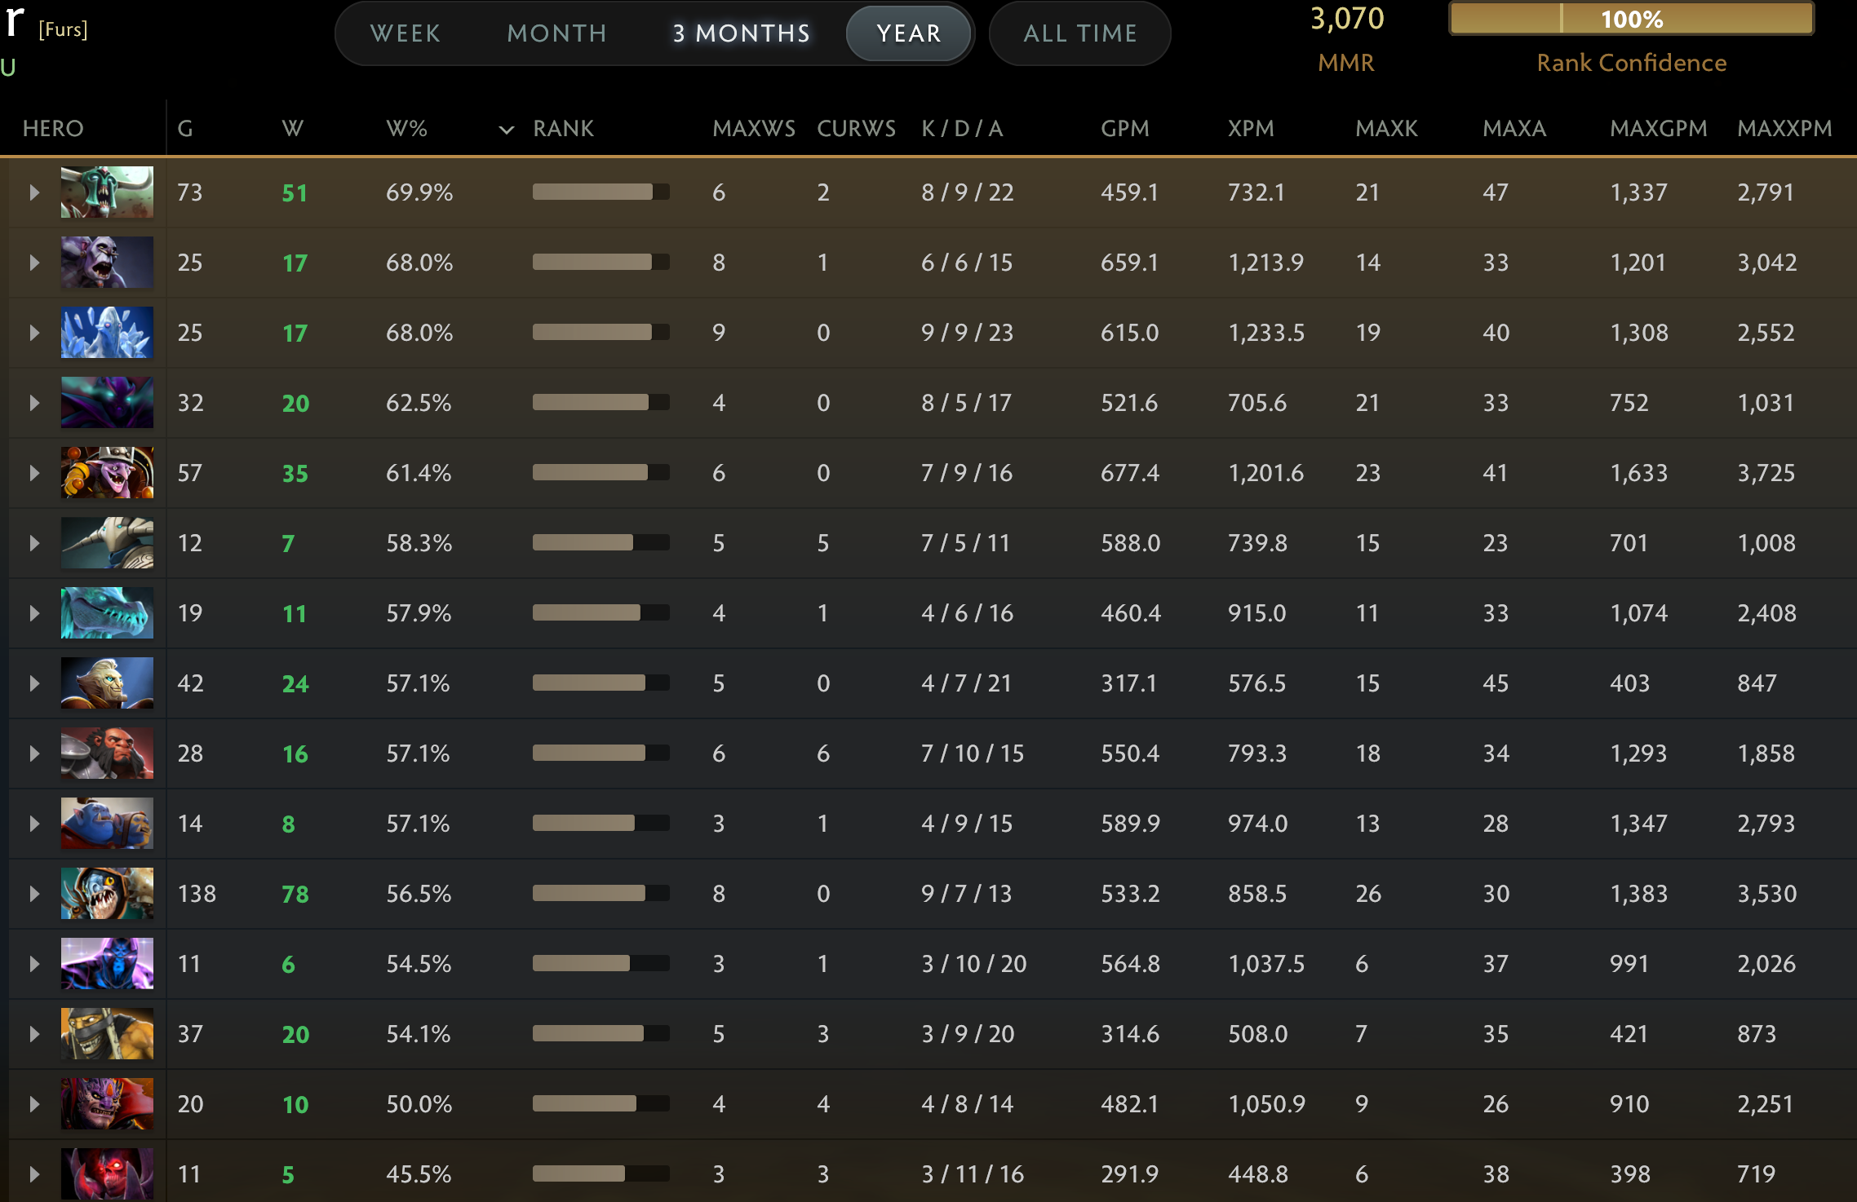Select the 3 MONTHS time range
This screenshot has width=1857, height=1202.
[x=742, y=33]
